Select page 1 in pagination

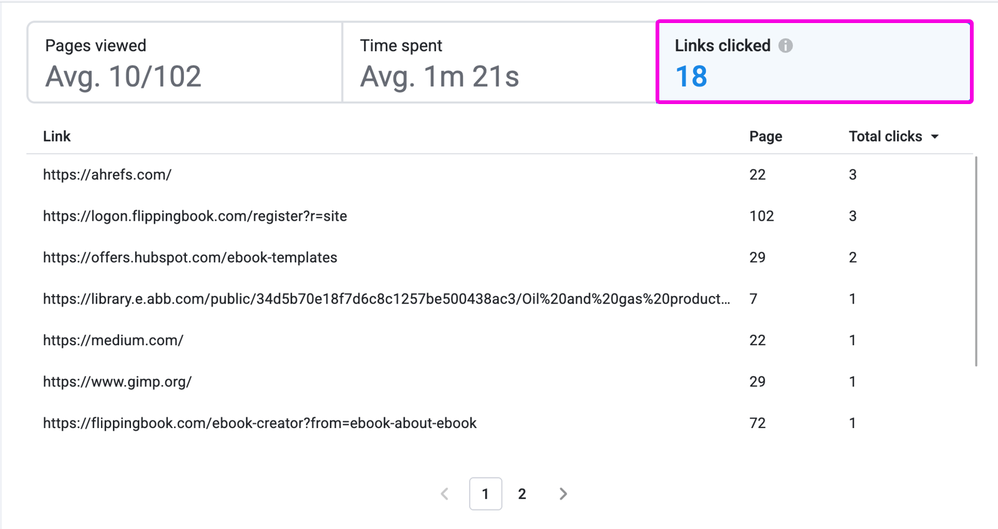pos(485,494)
